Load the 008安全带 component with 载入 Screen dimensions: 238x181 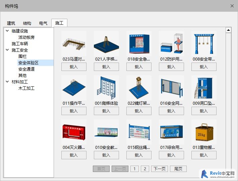(x=204, y=67)
